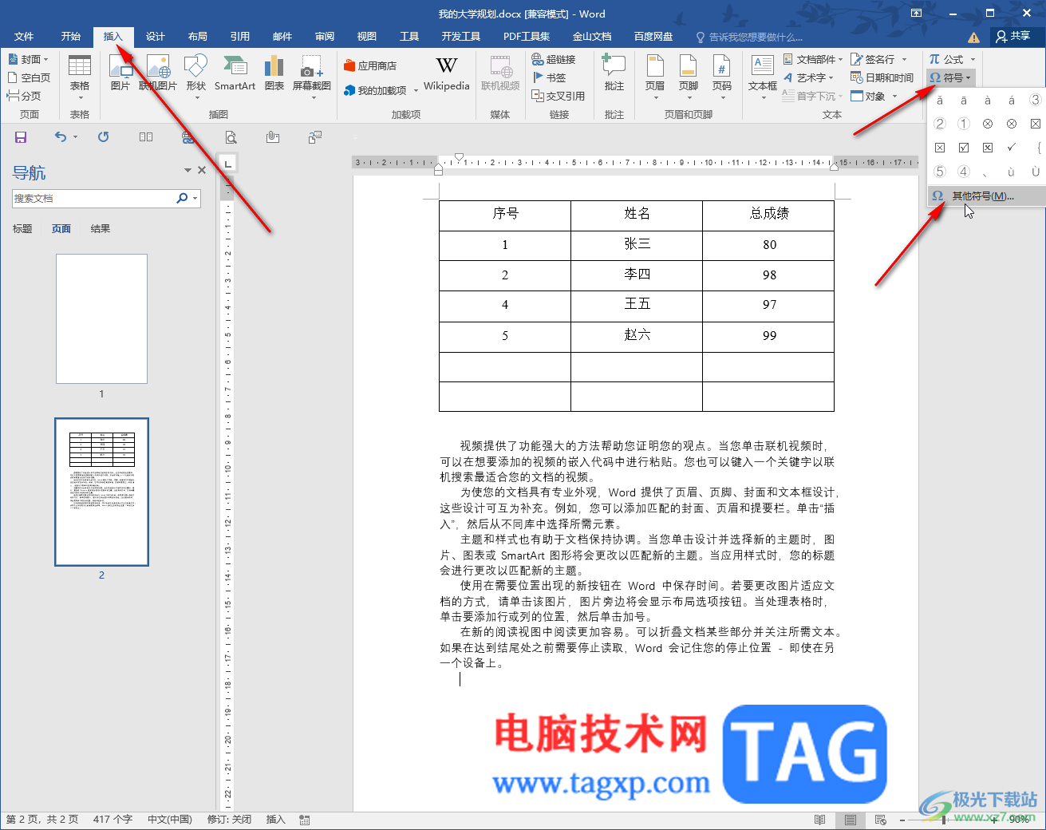Screen dimensions: 1046x830
Task: Insert the circled 3 symbol
Action: tap(1035, 100)
